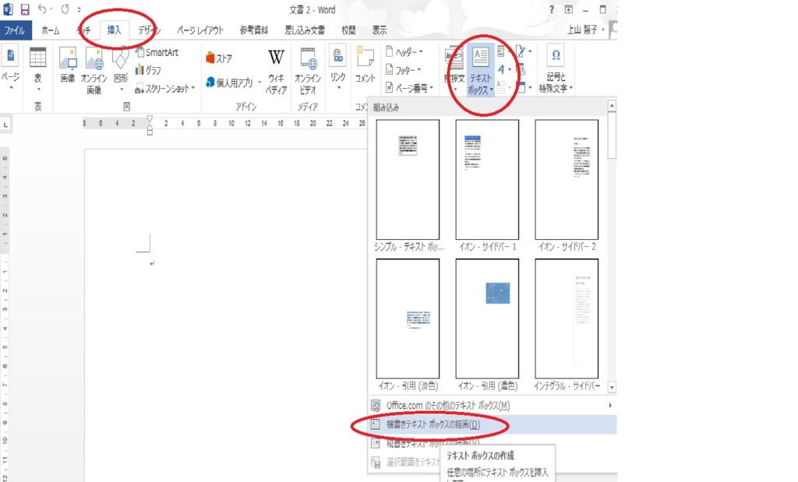Insert a hyperlink with リンク
The width and height of the screenshot is (798, 482).
337,66
